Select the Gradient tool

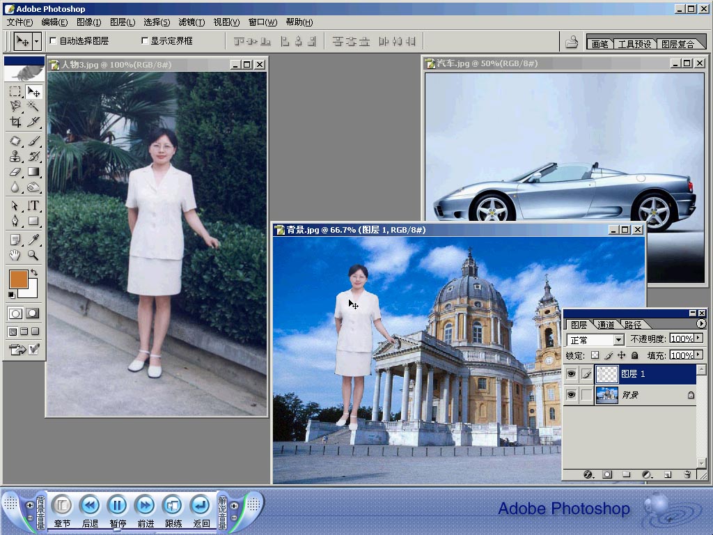[x=33, y=171]
